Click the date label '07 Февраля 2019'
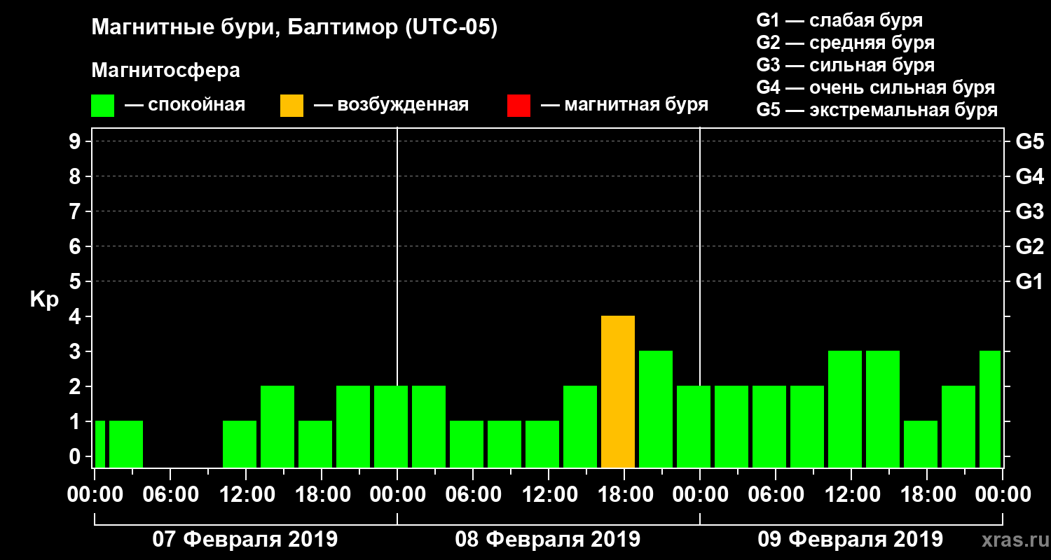The image size is (1051, 560). pos(245,540)
